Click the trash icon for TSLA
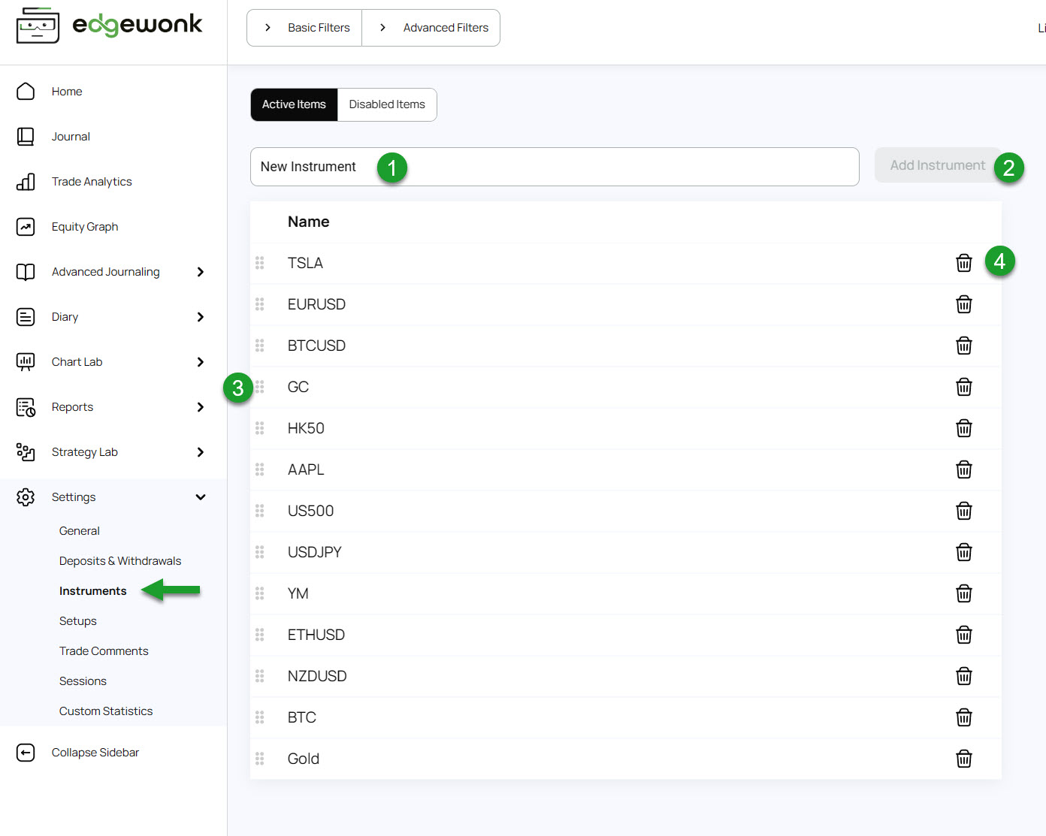The width and height of the screenshot is (1046, 836). tap(963, 263)
